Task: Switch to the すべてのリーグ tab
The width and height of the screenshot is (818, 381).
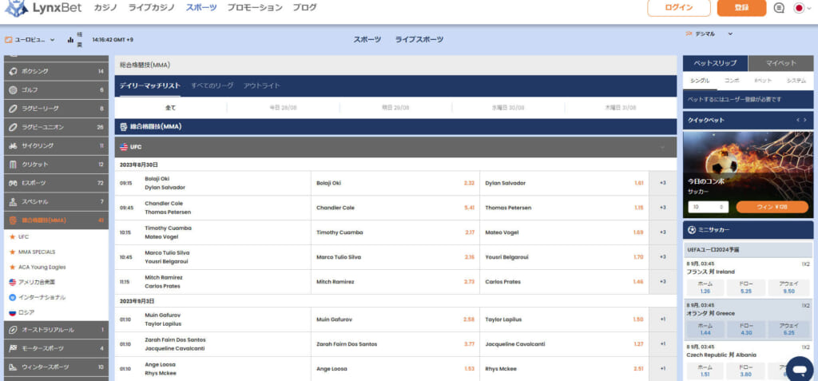Action: point(212,85)
